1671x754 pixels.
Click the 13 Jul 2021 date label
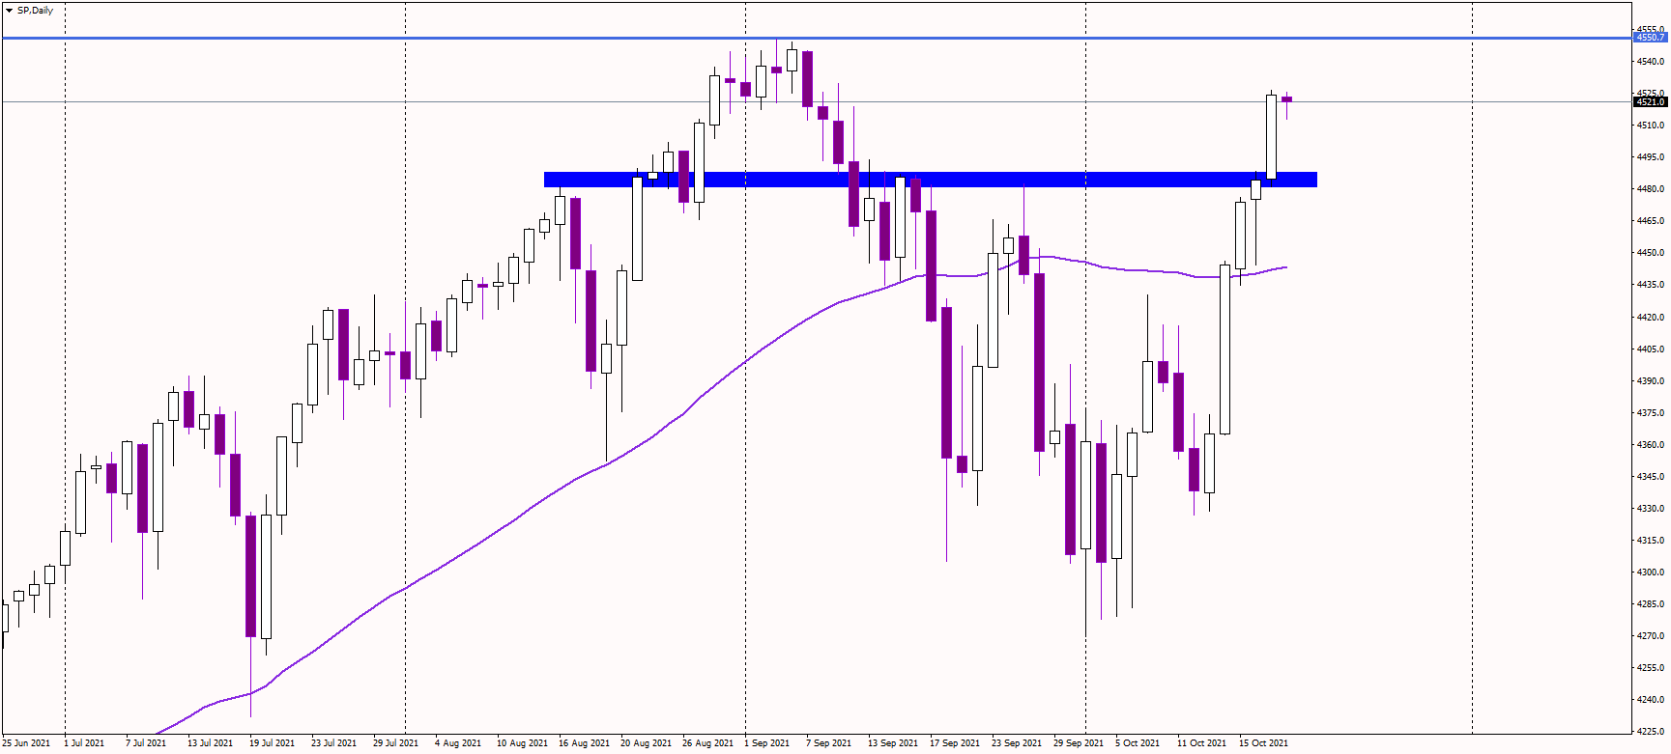210,743
